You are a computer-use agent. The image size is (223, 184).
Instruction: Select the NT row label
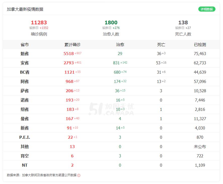[25, 165]
